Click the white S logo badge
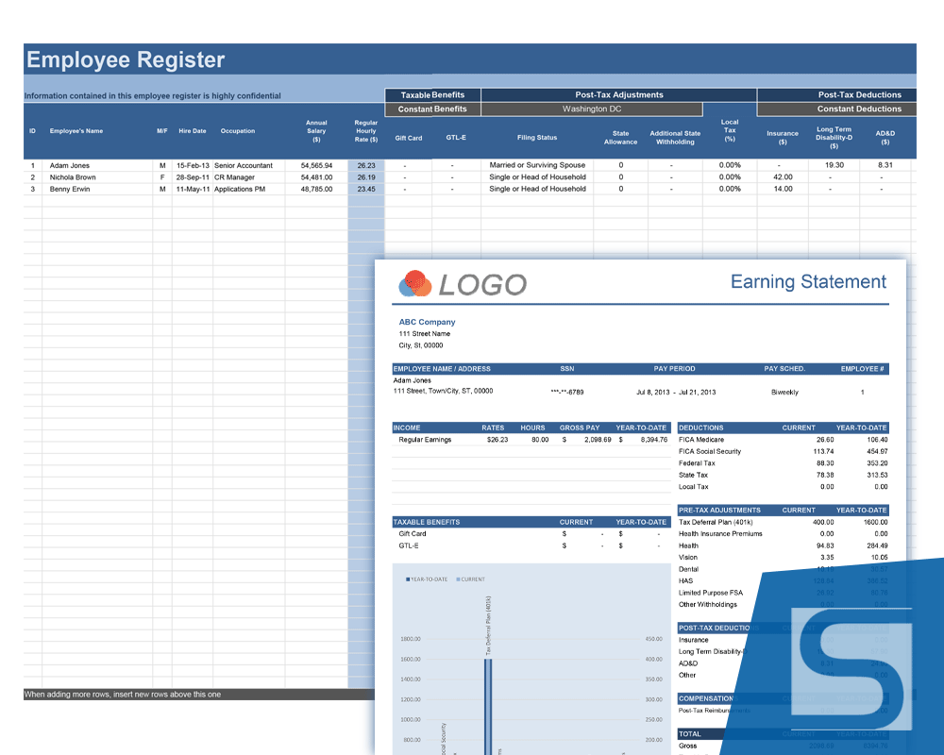 click(x=851, y=668)
